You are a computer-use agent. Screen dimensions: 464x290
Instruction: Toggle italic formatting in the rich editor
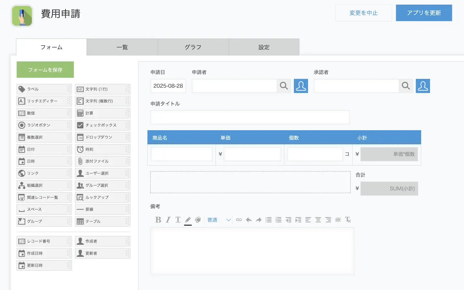(168, 220)
